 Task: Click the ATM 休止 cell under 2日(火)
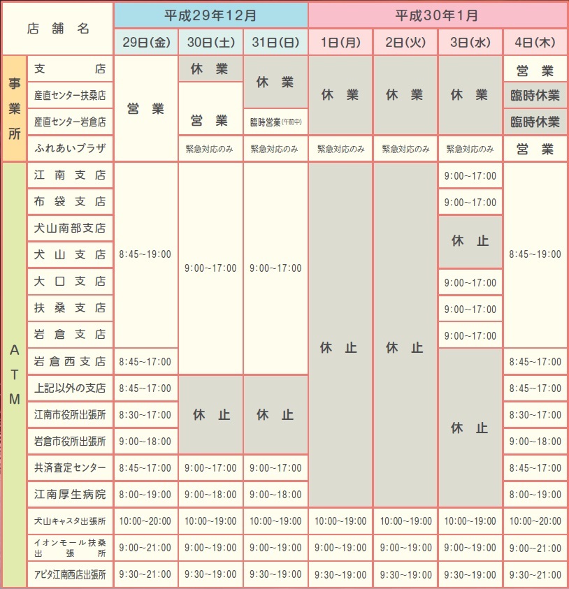(x=405, y=335)
